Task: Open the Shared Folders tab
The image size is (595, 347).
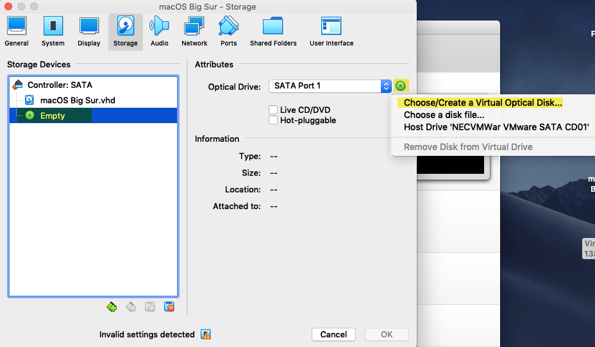Action: [x=273, y=32]
